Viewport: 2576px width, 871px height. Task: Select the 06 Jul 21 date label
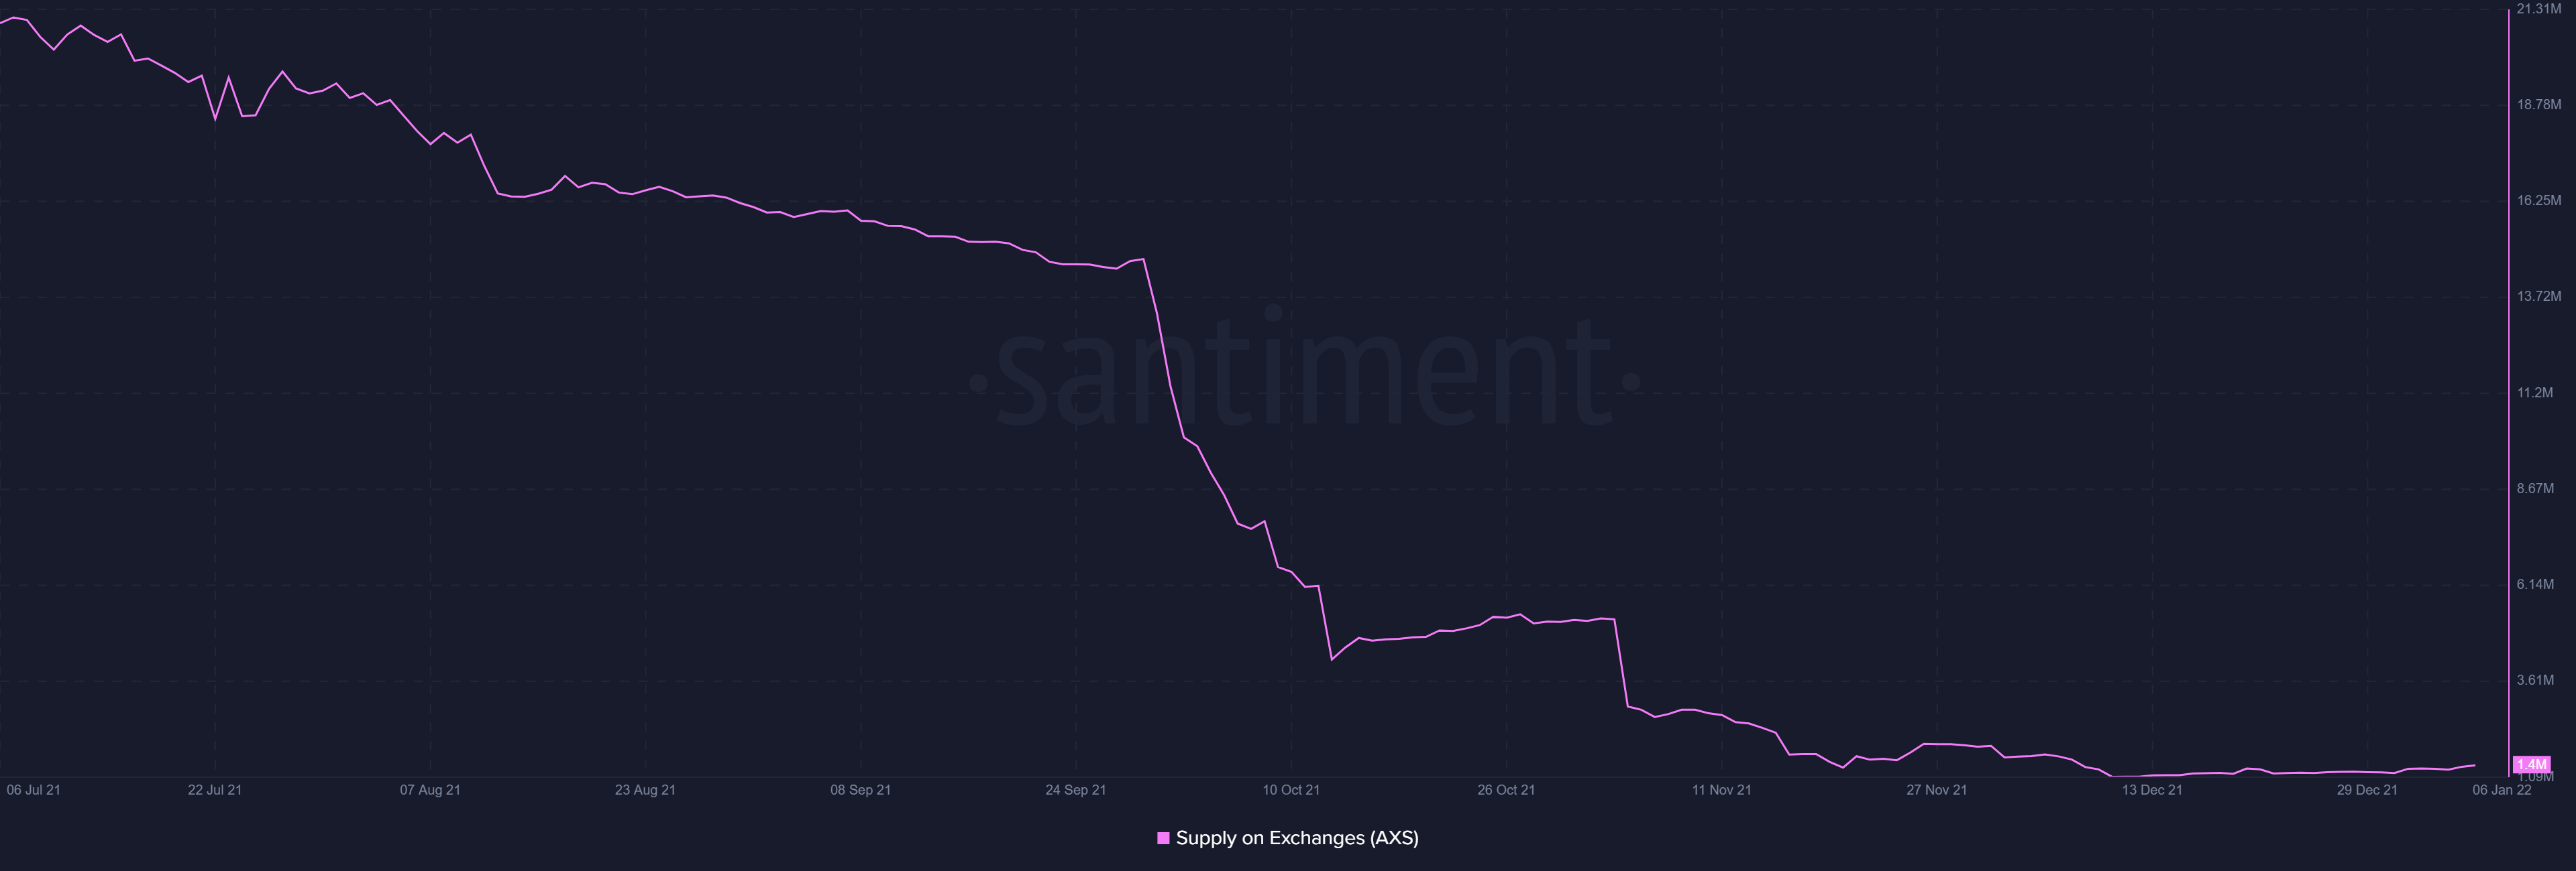click(x=34, y=790)
